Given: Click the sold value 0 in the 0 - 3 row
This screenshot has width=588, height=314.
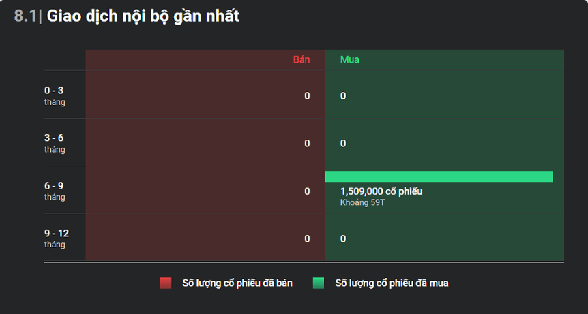Looking at the screenshot, I should click(x=307, y=96).
